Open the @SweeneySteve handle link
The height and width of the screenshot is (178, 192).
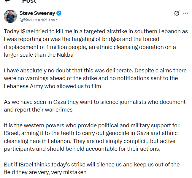click(x=38, y=20)
